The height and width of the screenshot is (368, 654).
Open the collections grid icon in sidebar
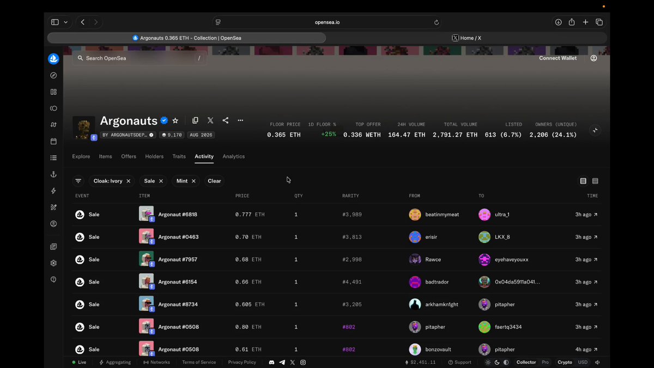53,92
